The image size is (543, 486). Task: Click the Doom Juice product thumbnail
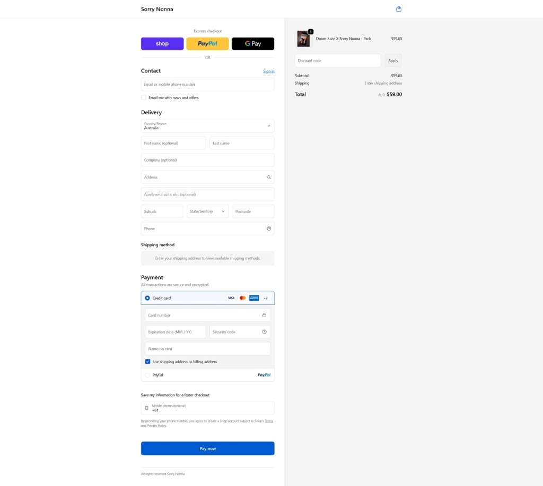(303, 39)
